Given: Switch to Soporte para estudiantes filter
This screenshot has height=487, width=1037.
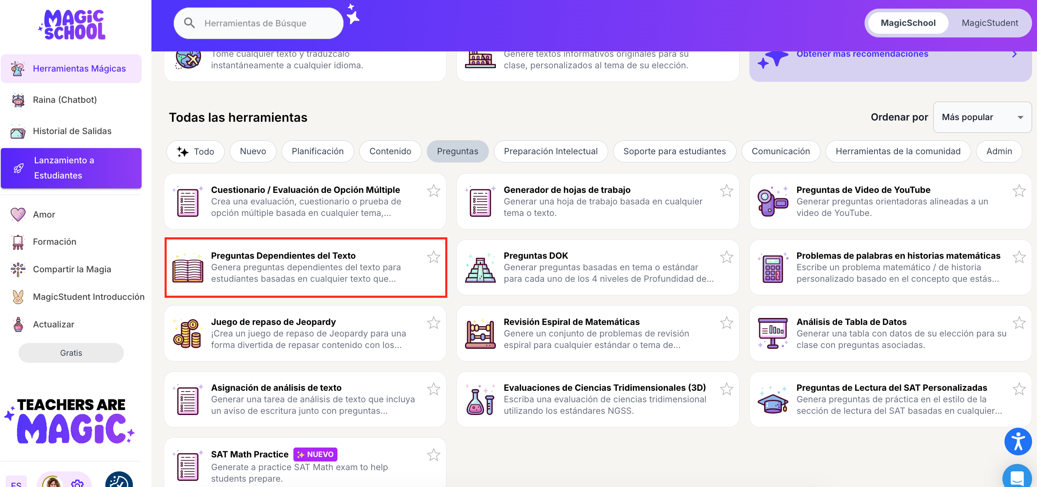Looking at the screenshot, I should [674, 151].
